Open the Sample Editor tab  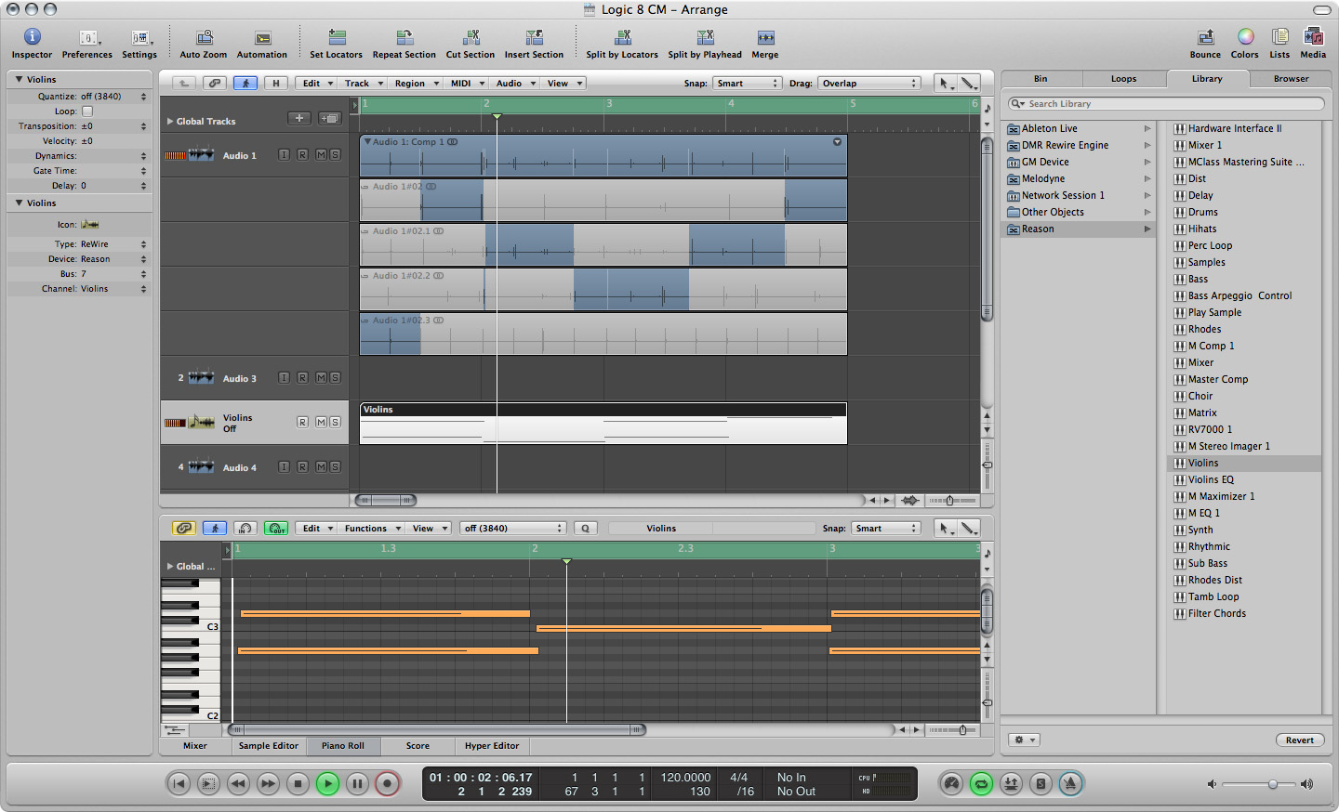click(269, 745)
